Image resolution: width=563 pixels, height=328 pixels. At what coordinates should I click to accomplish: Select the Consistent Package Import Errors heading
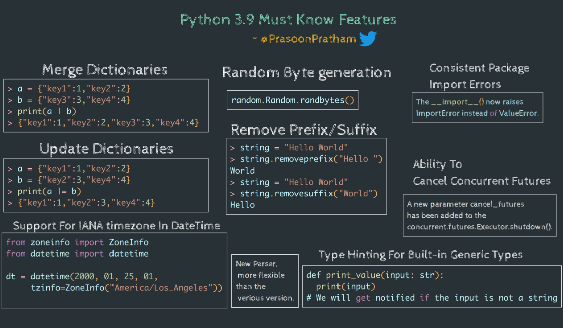pos(479,76)
